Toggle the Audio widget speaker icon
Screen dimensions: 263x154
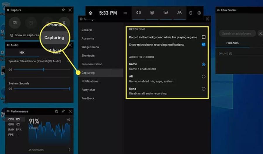tap(138, 13)
